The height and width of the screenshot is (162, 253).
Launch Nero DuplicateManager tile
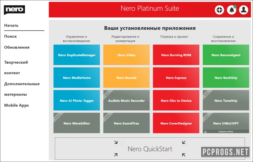click(77, 55)
